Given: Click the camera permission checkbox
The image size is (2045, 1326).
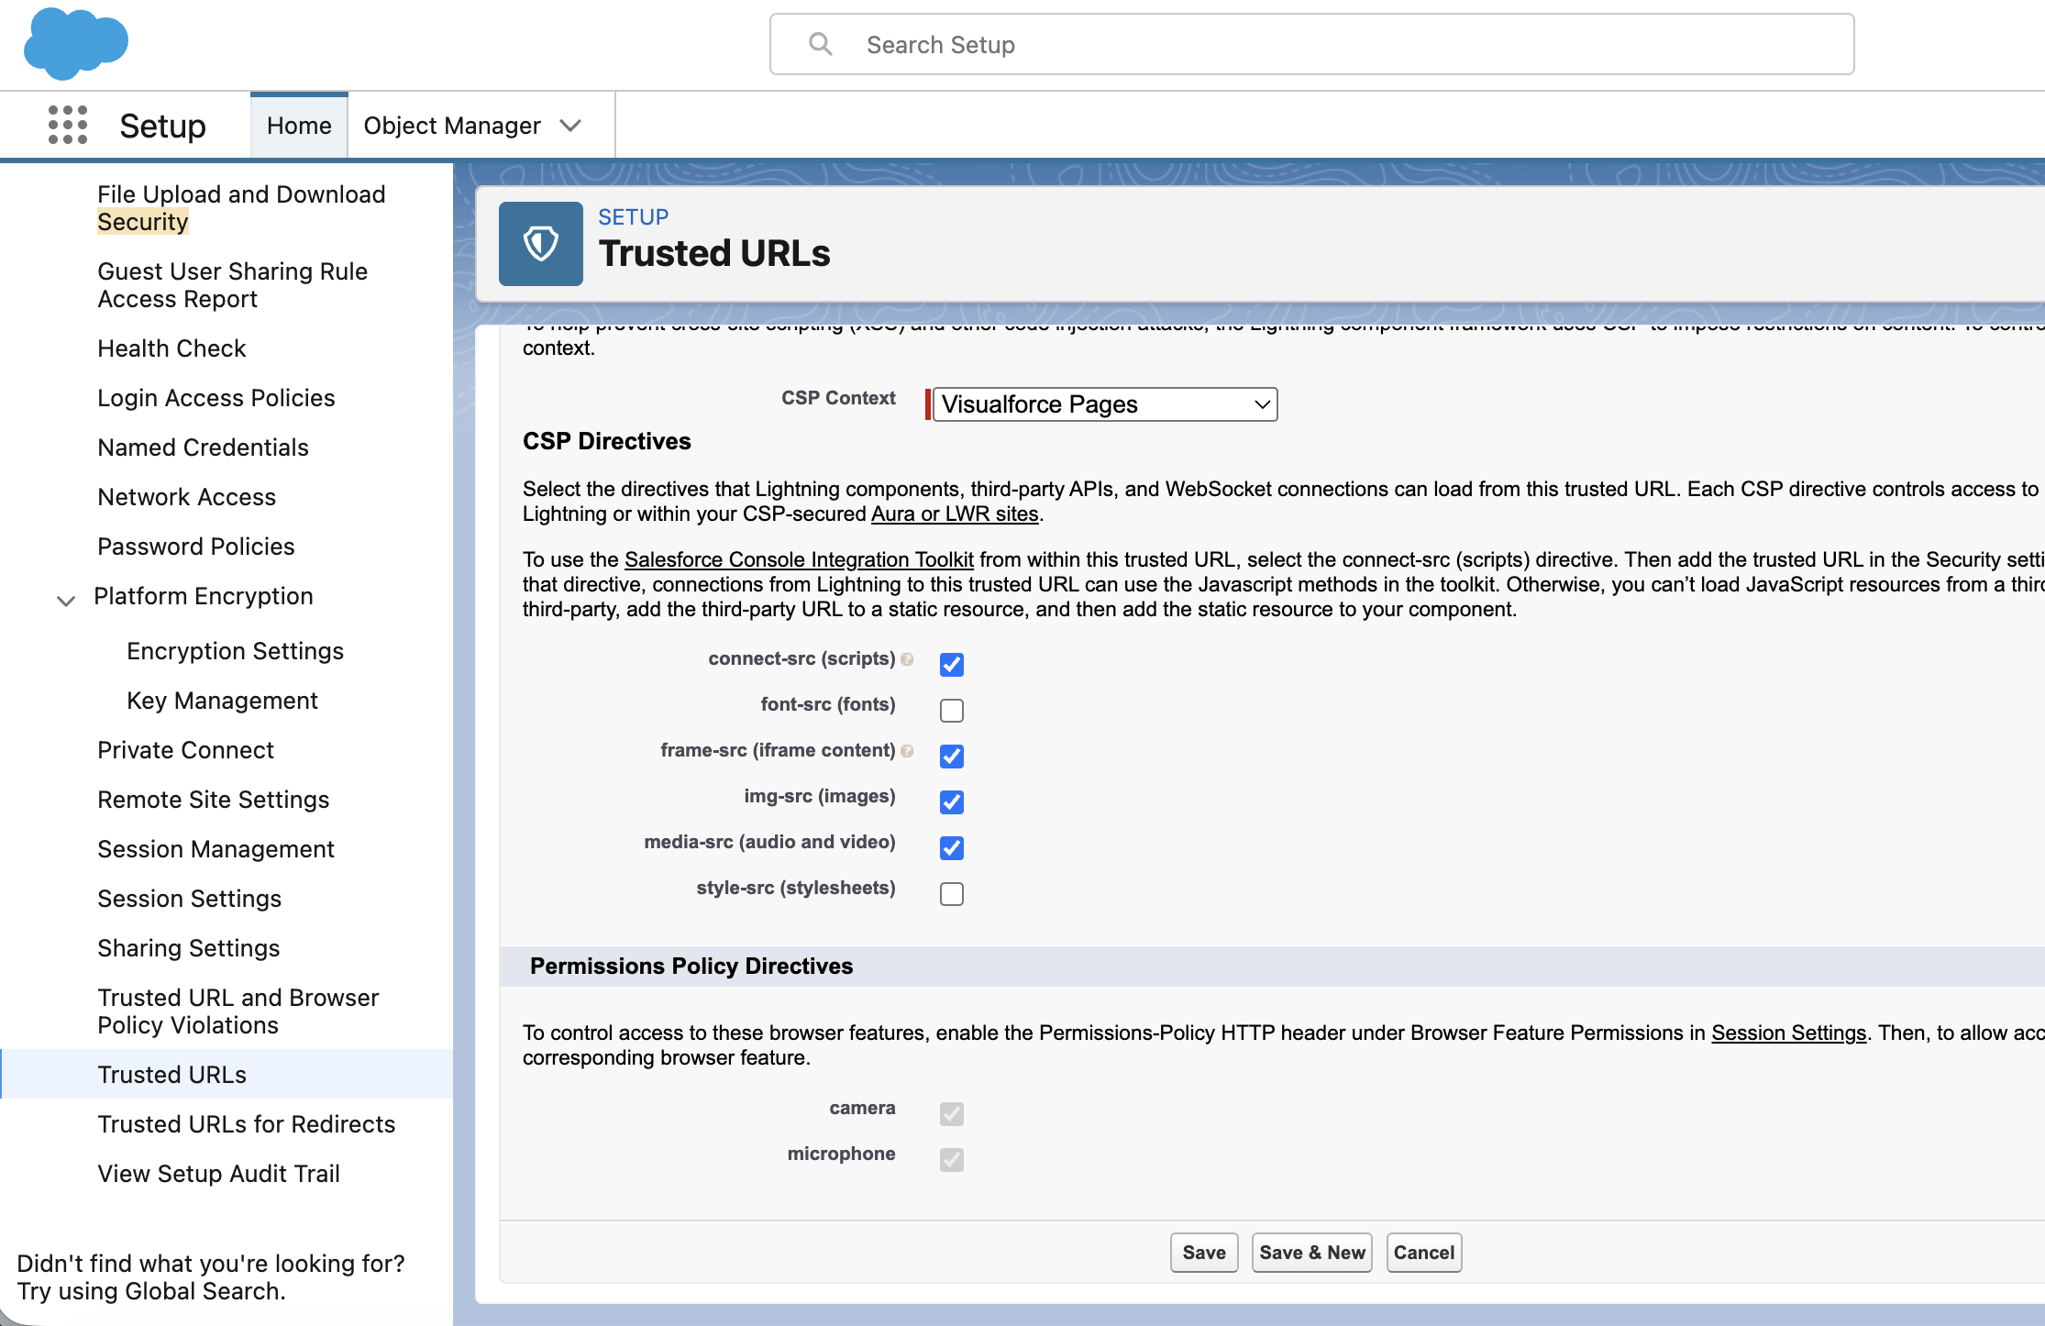Looking at the screenshot, I should [952, 1113].
